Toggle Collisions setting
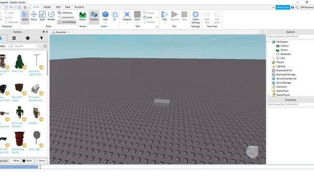314x176 pixels. click(65, 13)
